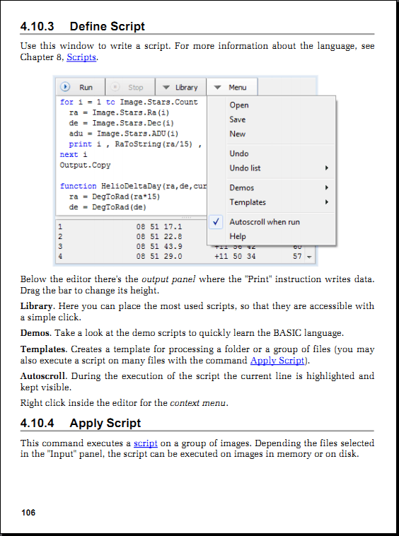Click the greyed Stop icon

(115, 87)
